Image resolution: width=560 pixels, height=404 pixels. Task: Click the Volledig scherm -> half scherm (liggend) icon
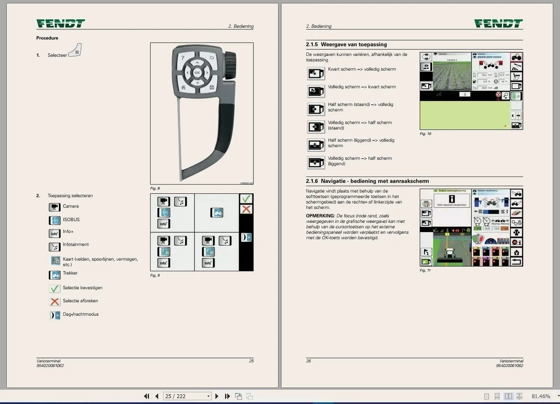click(x=316, y=162)
